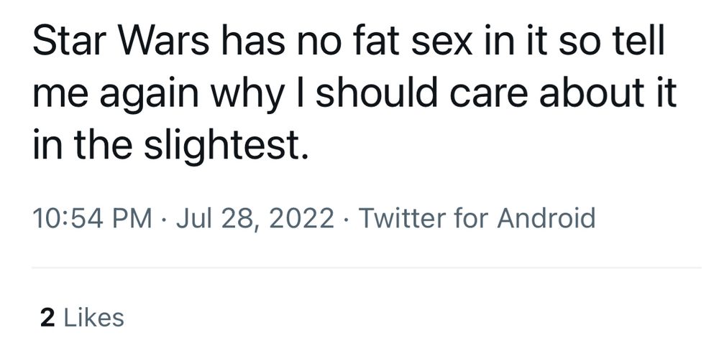719x353 pixels.
Task: Click the word again in the tweet
Action: point(149,96)
